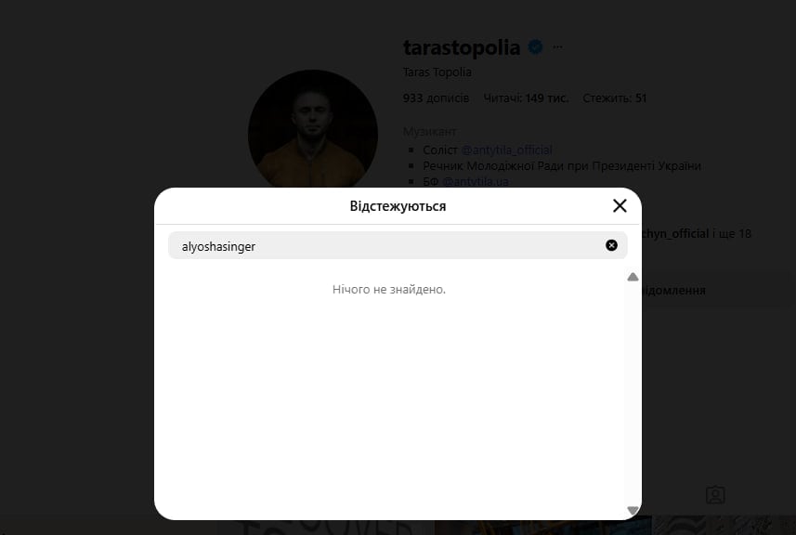Open Taras Topolia profile picture
796x535 pixels.
pyautogui.click(x=313, y=130)
